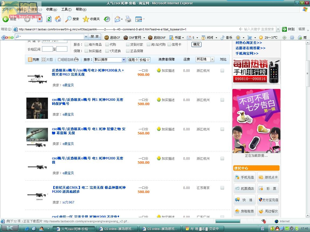This screenshot has width=310, height=232.
Task: Tick compare checkbox for 900.00 item
Action: tap(222, 70)
